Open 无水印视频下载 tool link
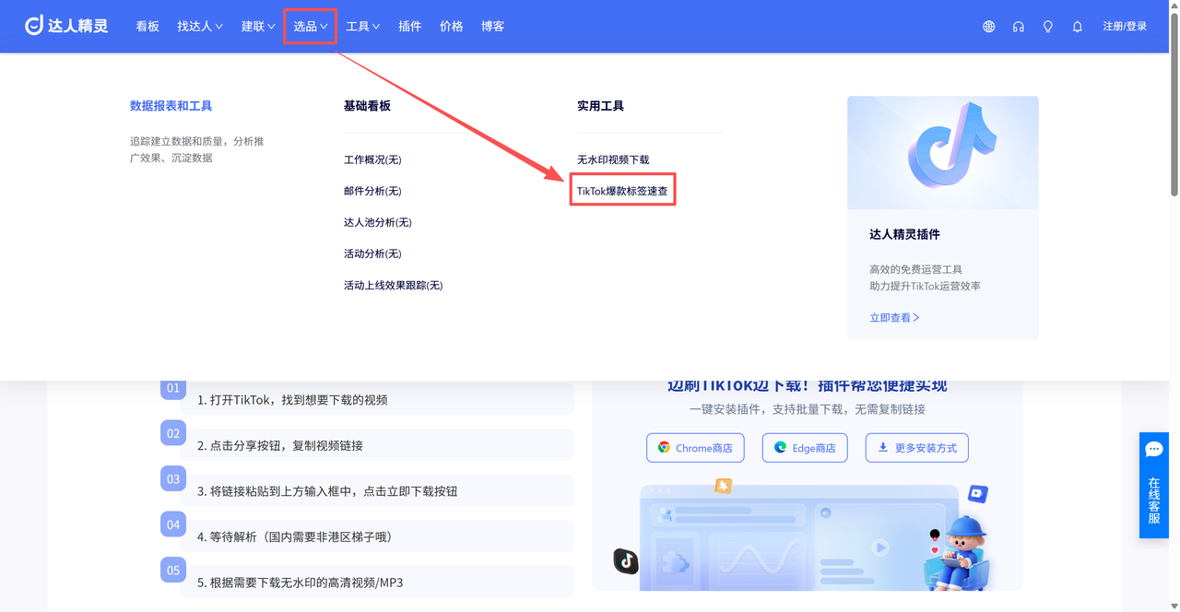The image size is (1180, 612). point(613,159)
